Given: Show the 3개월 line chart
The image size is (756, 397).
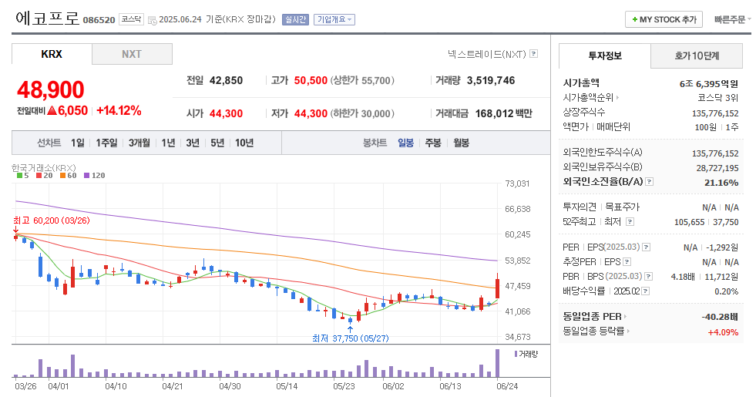Looking at the screenshot, I should (139, 143).
